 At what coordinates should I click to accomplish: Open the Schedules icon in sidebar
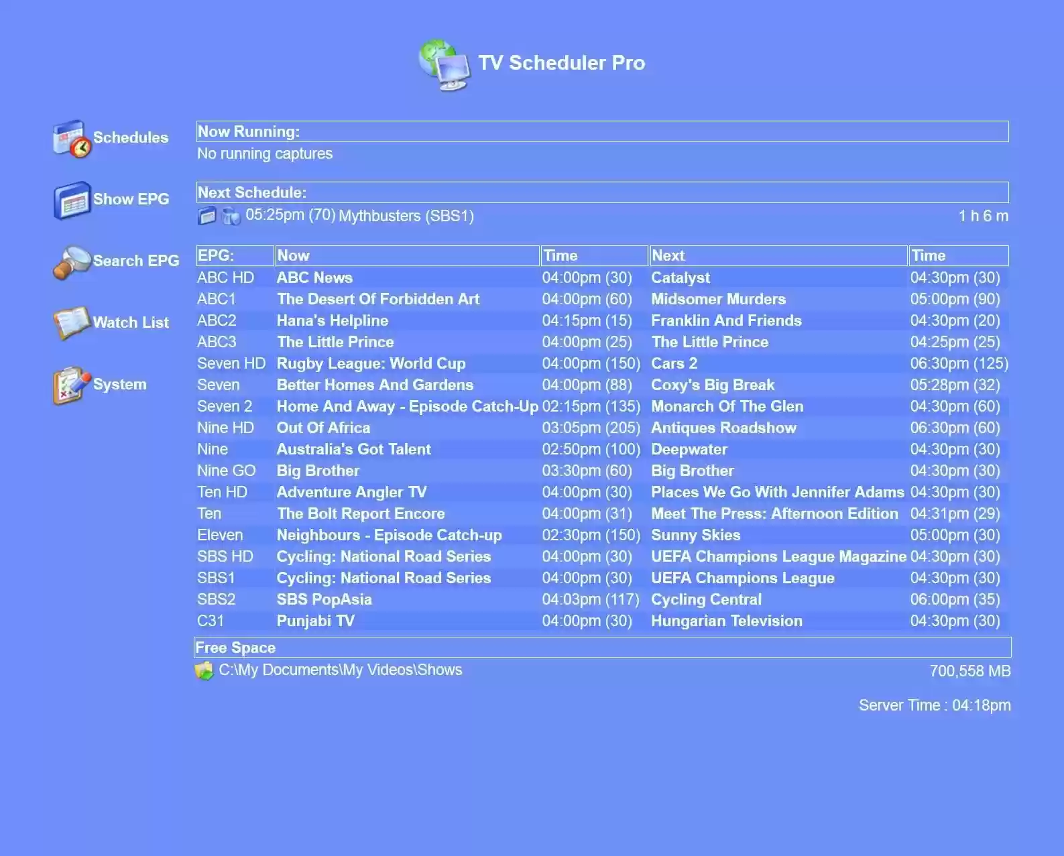[72, 139]
